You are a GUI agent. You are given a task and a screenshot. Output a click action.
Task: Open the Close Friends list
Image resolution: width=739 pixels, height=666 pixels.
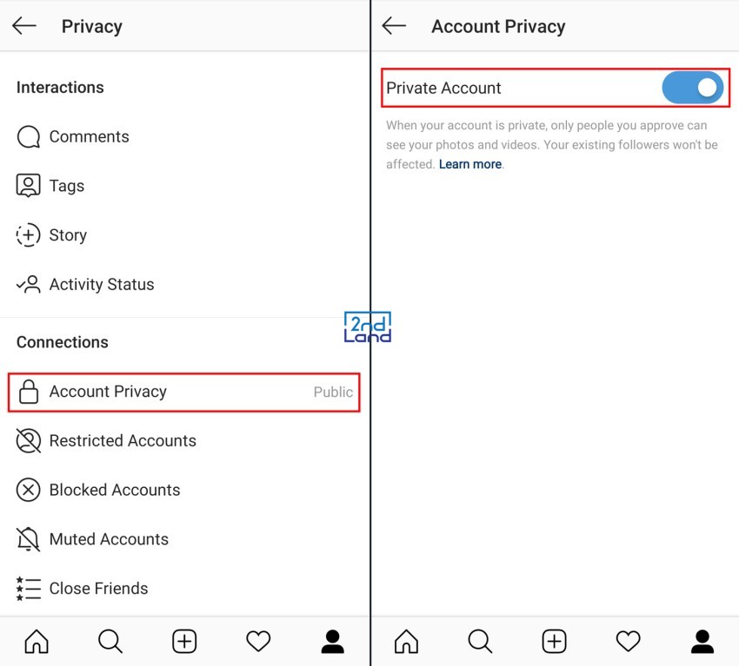[184, 589]
